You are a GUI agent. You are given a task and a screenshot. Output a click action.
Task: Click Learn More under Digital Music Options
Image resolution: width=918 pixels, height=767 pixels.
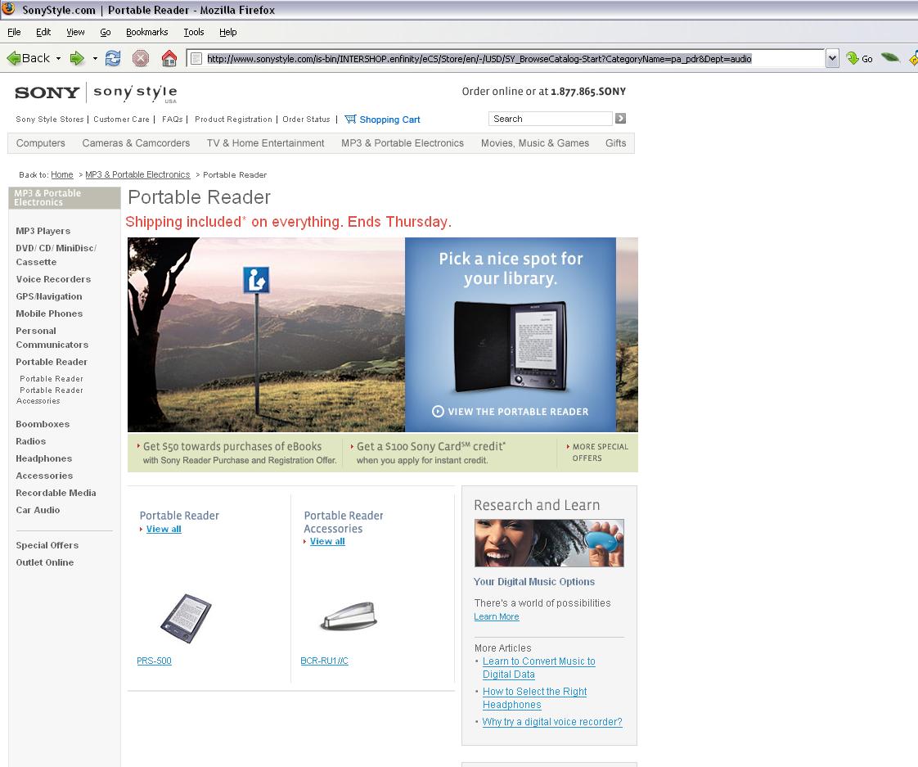497,616
